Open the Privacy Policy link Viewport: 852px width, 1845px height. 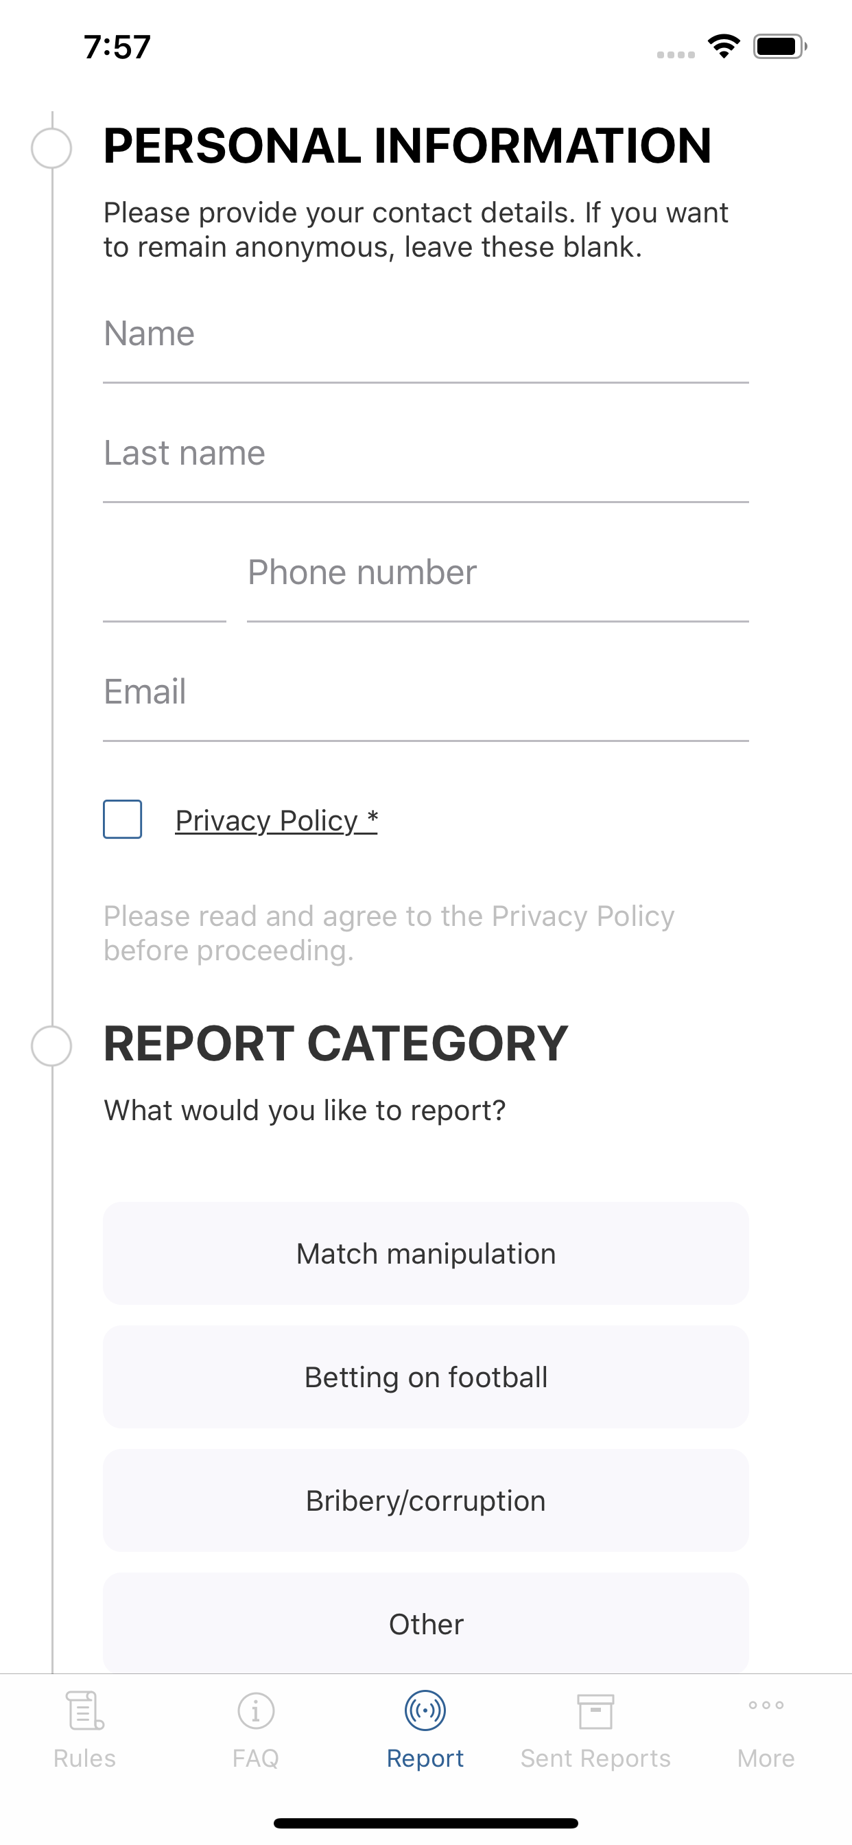276,821
